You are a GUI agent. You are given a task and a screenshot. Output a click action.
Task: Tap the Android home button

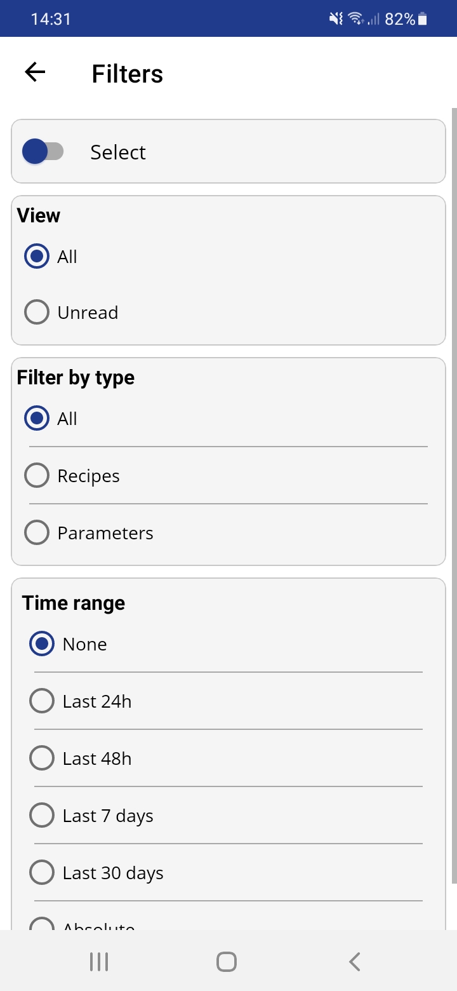tap(227, 962)
